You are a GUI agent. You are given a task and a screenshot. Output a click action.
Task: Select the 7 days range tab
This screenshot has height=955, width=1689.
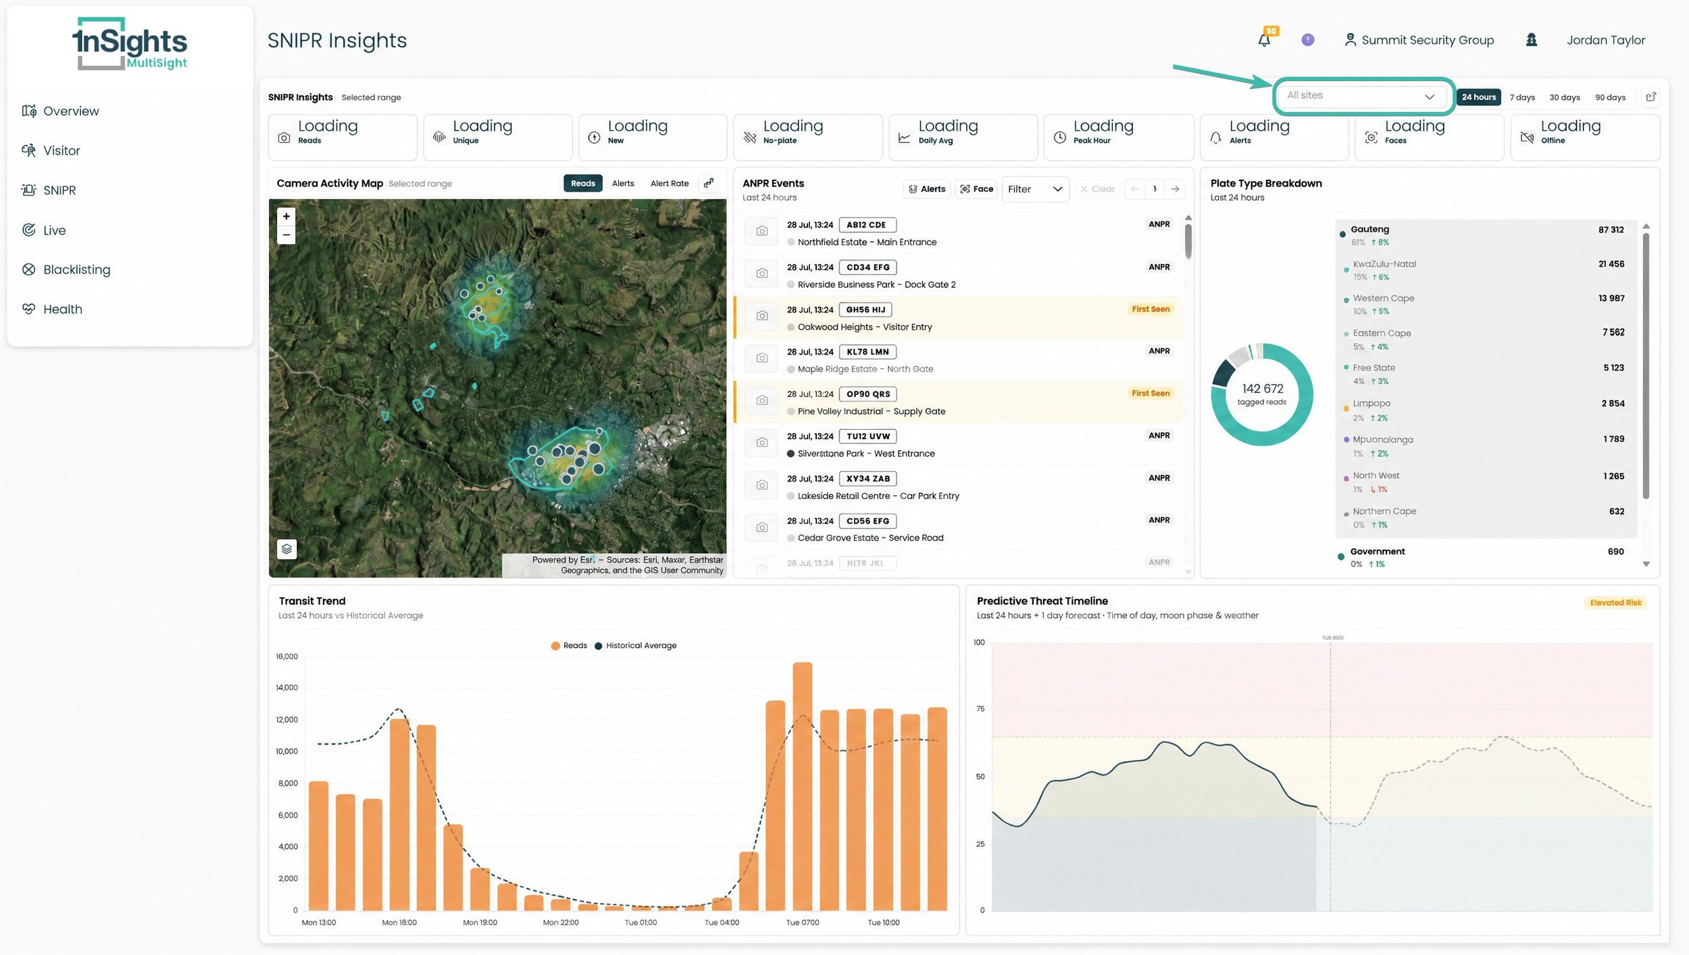click(1521, 97)
